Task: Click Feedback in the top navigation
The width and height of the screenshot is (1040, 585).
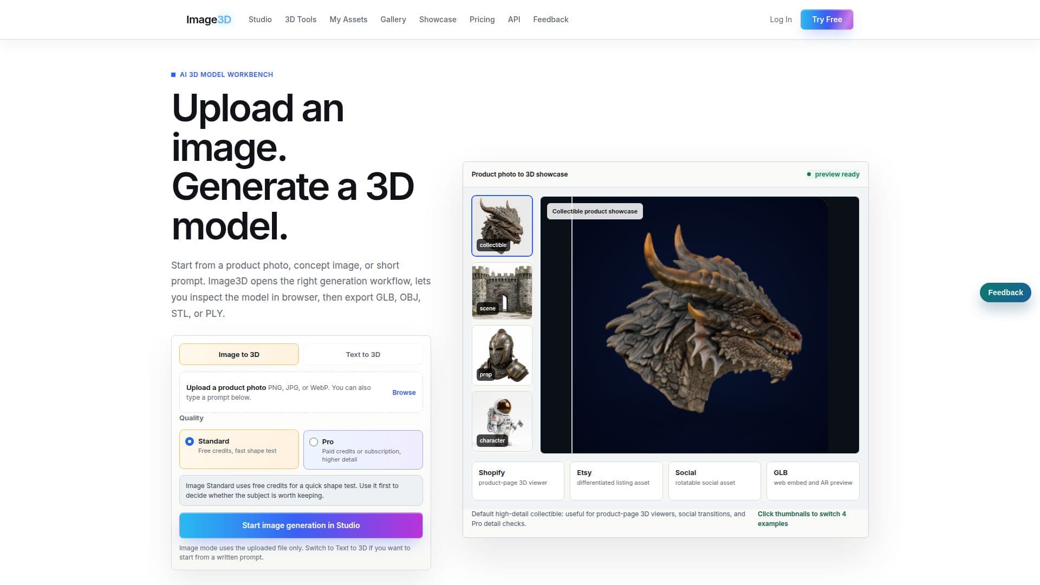Action: click(551, 19)
